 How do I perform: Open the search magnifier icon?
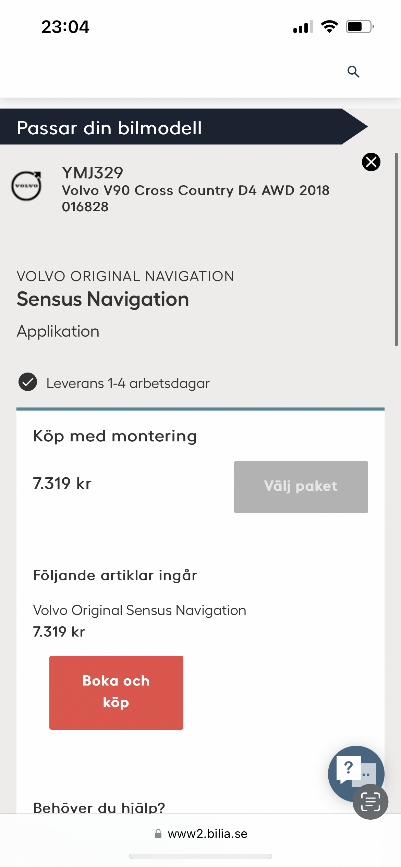tap(353, 72)
